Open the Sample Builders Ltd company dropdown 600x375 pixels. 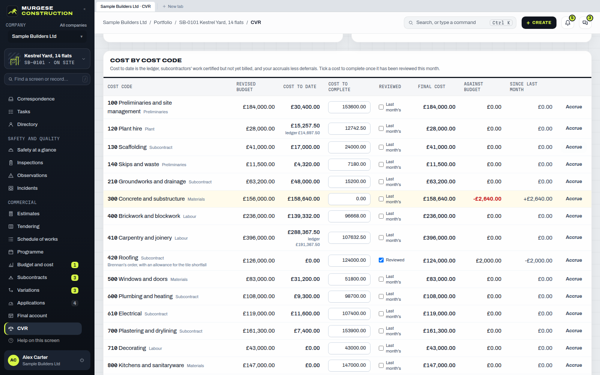(x=47, y=36)
